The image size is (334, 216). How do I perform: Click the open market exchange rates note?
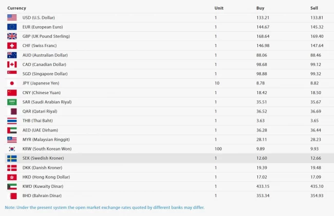point(105,207)
